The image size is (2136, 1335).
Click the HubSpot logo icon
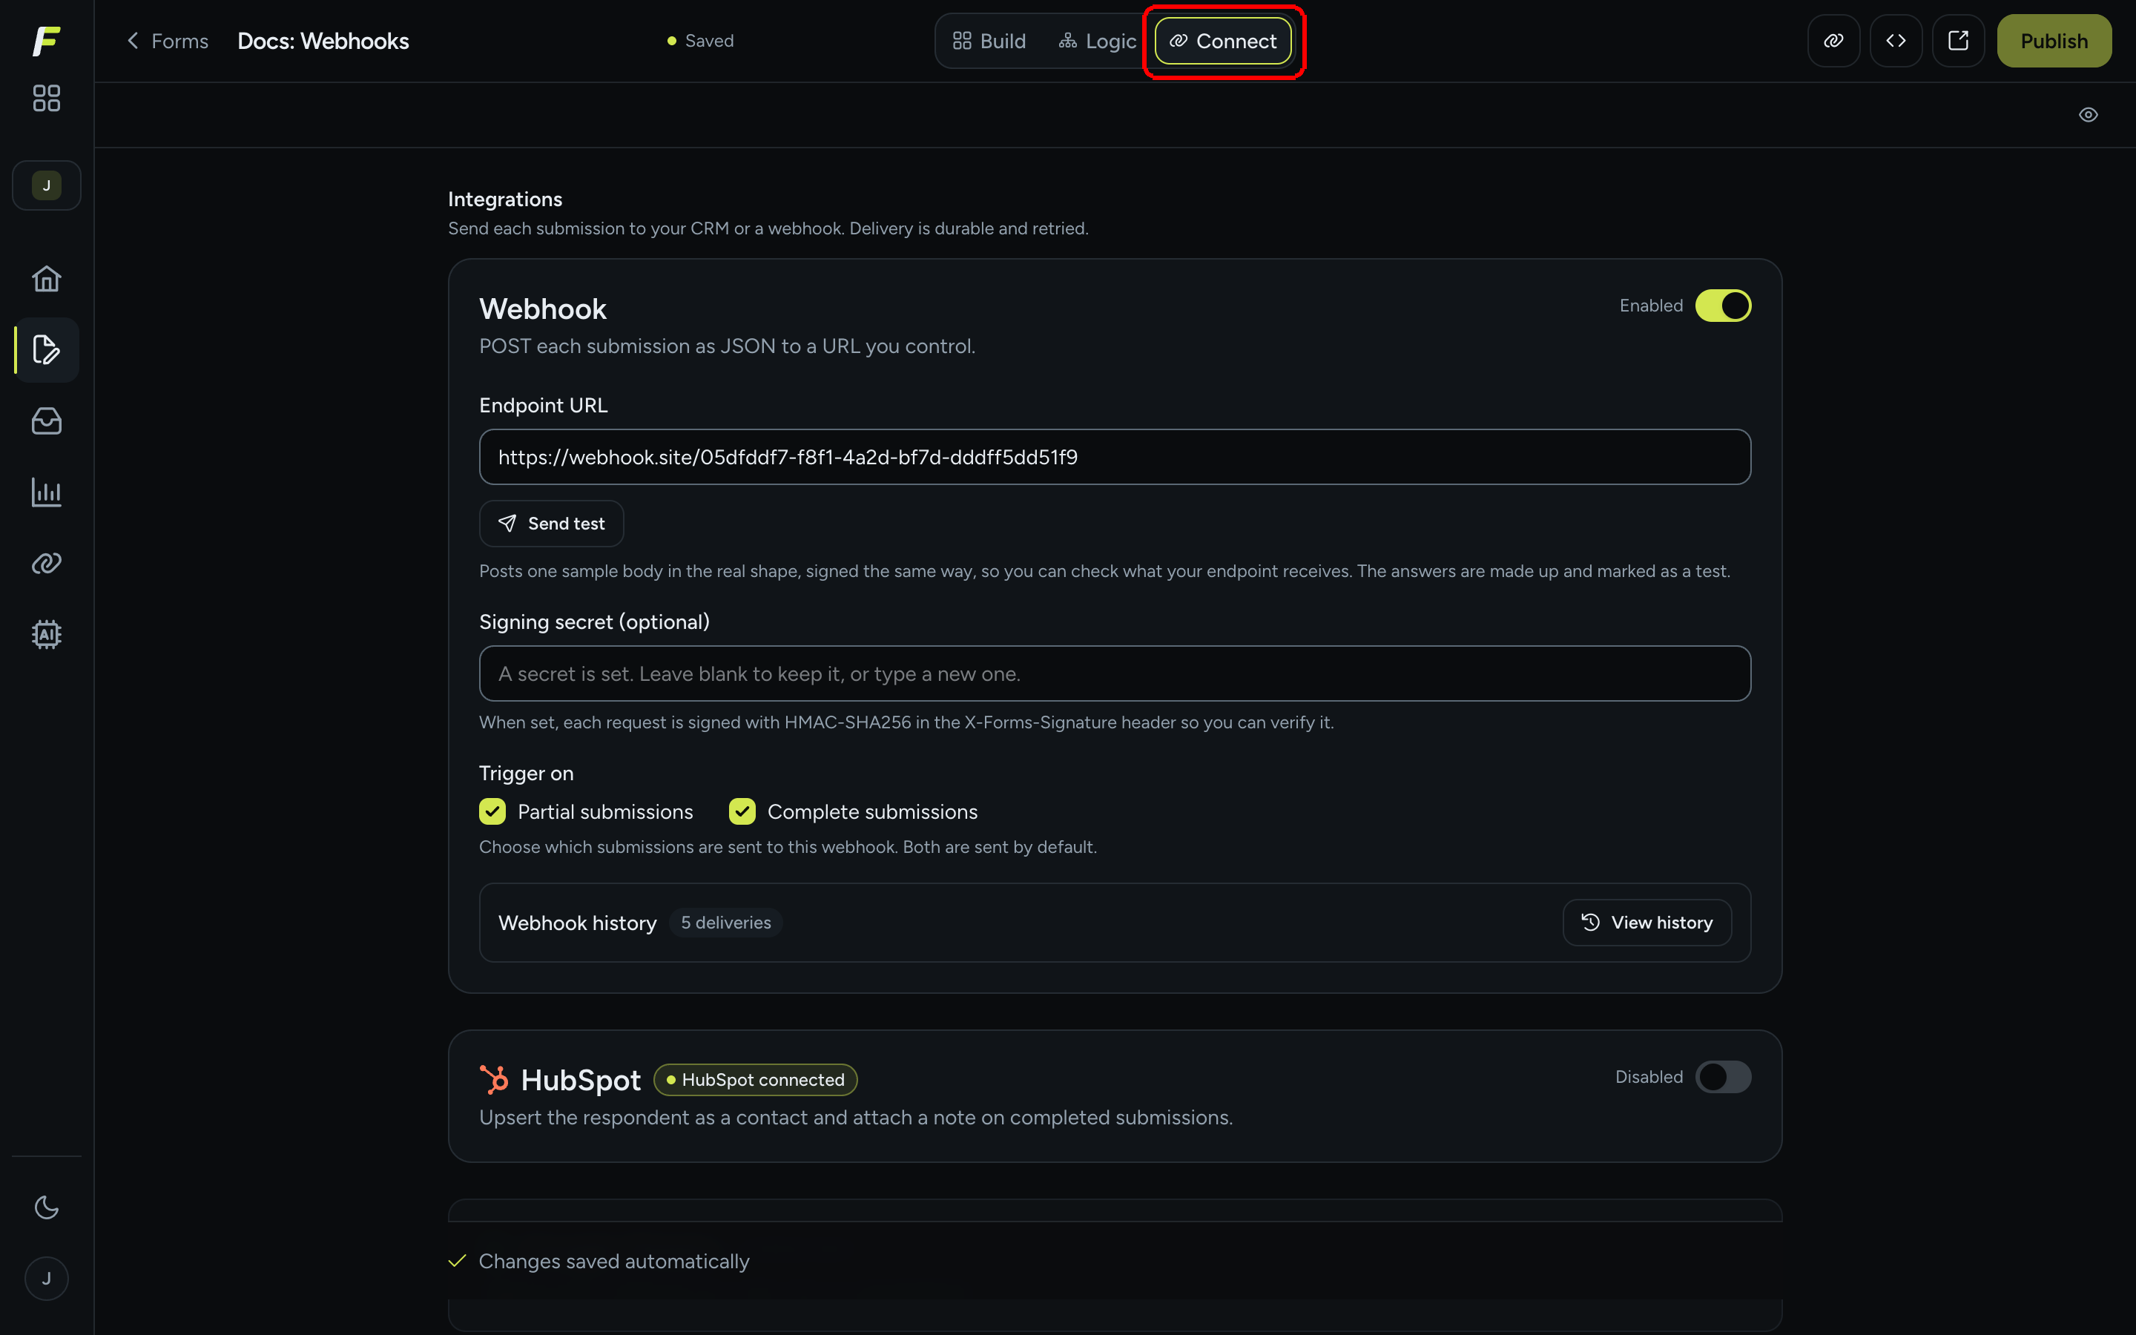494,1079
